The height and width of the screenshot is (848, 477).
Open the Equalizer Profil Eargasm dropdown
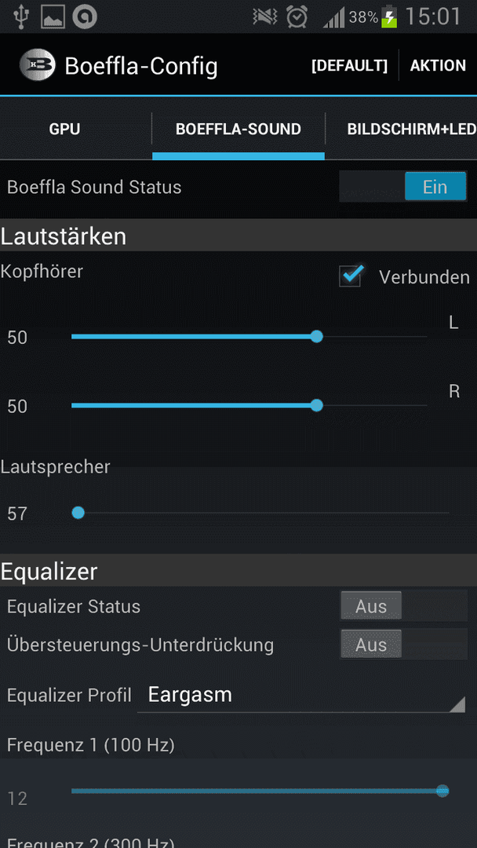point(301,696)
